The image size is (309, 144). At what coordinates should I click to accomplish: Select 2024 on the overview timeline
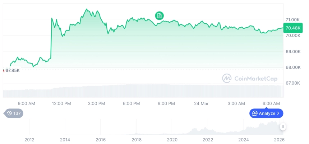tap(244, 140)
